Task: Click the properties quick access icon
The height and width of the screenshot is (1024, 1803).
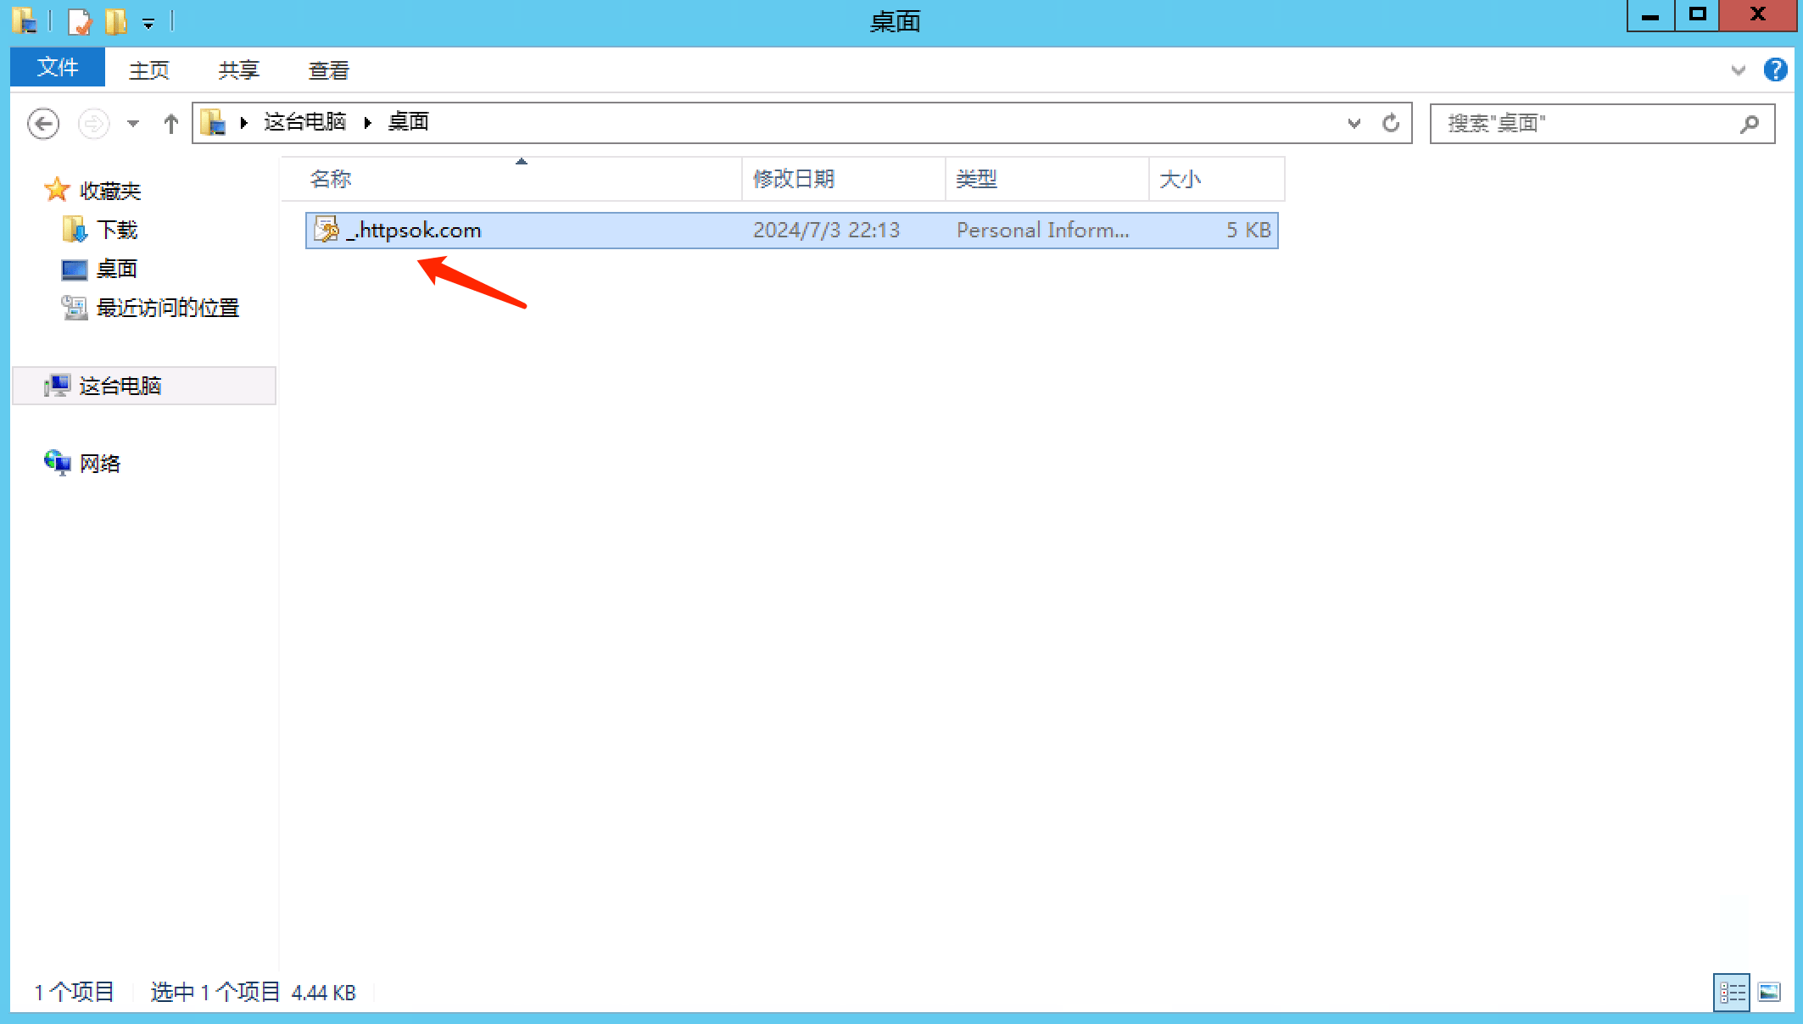Action: pos(79,21)
